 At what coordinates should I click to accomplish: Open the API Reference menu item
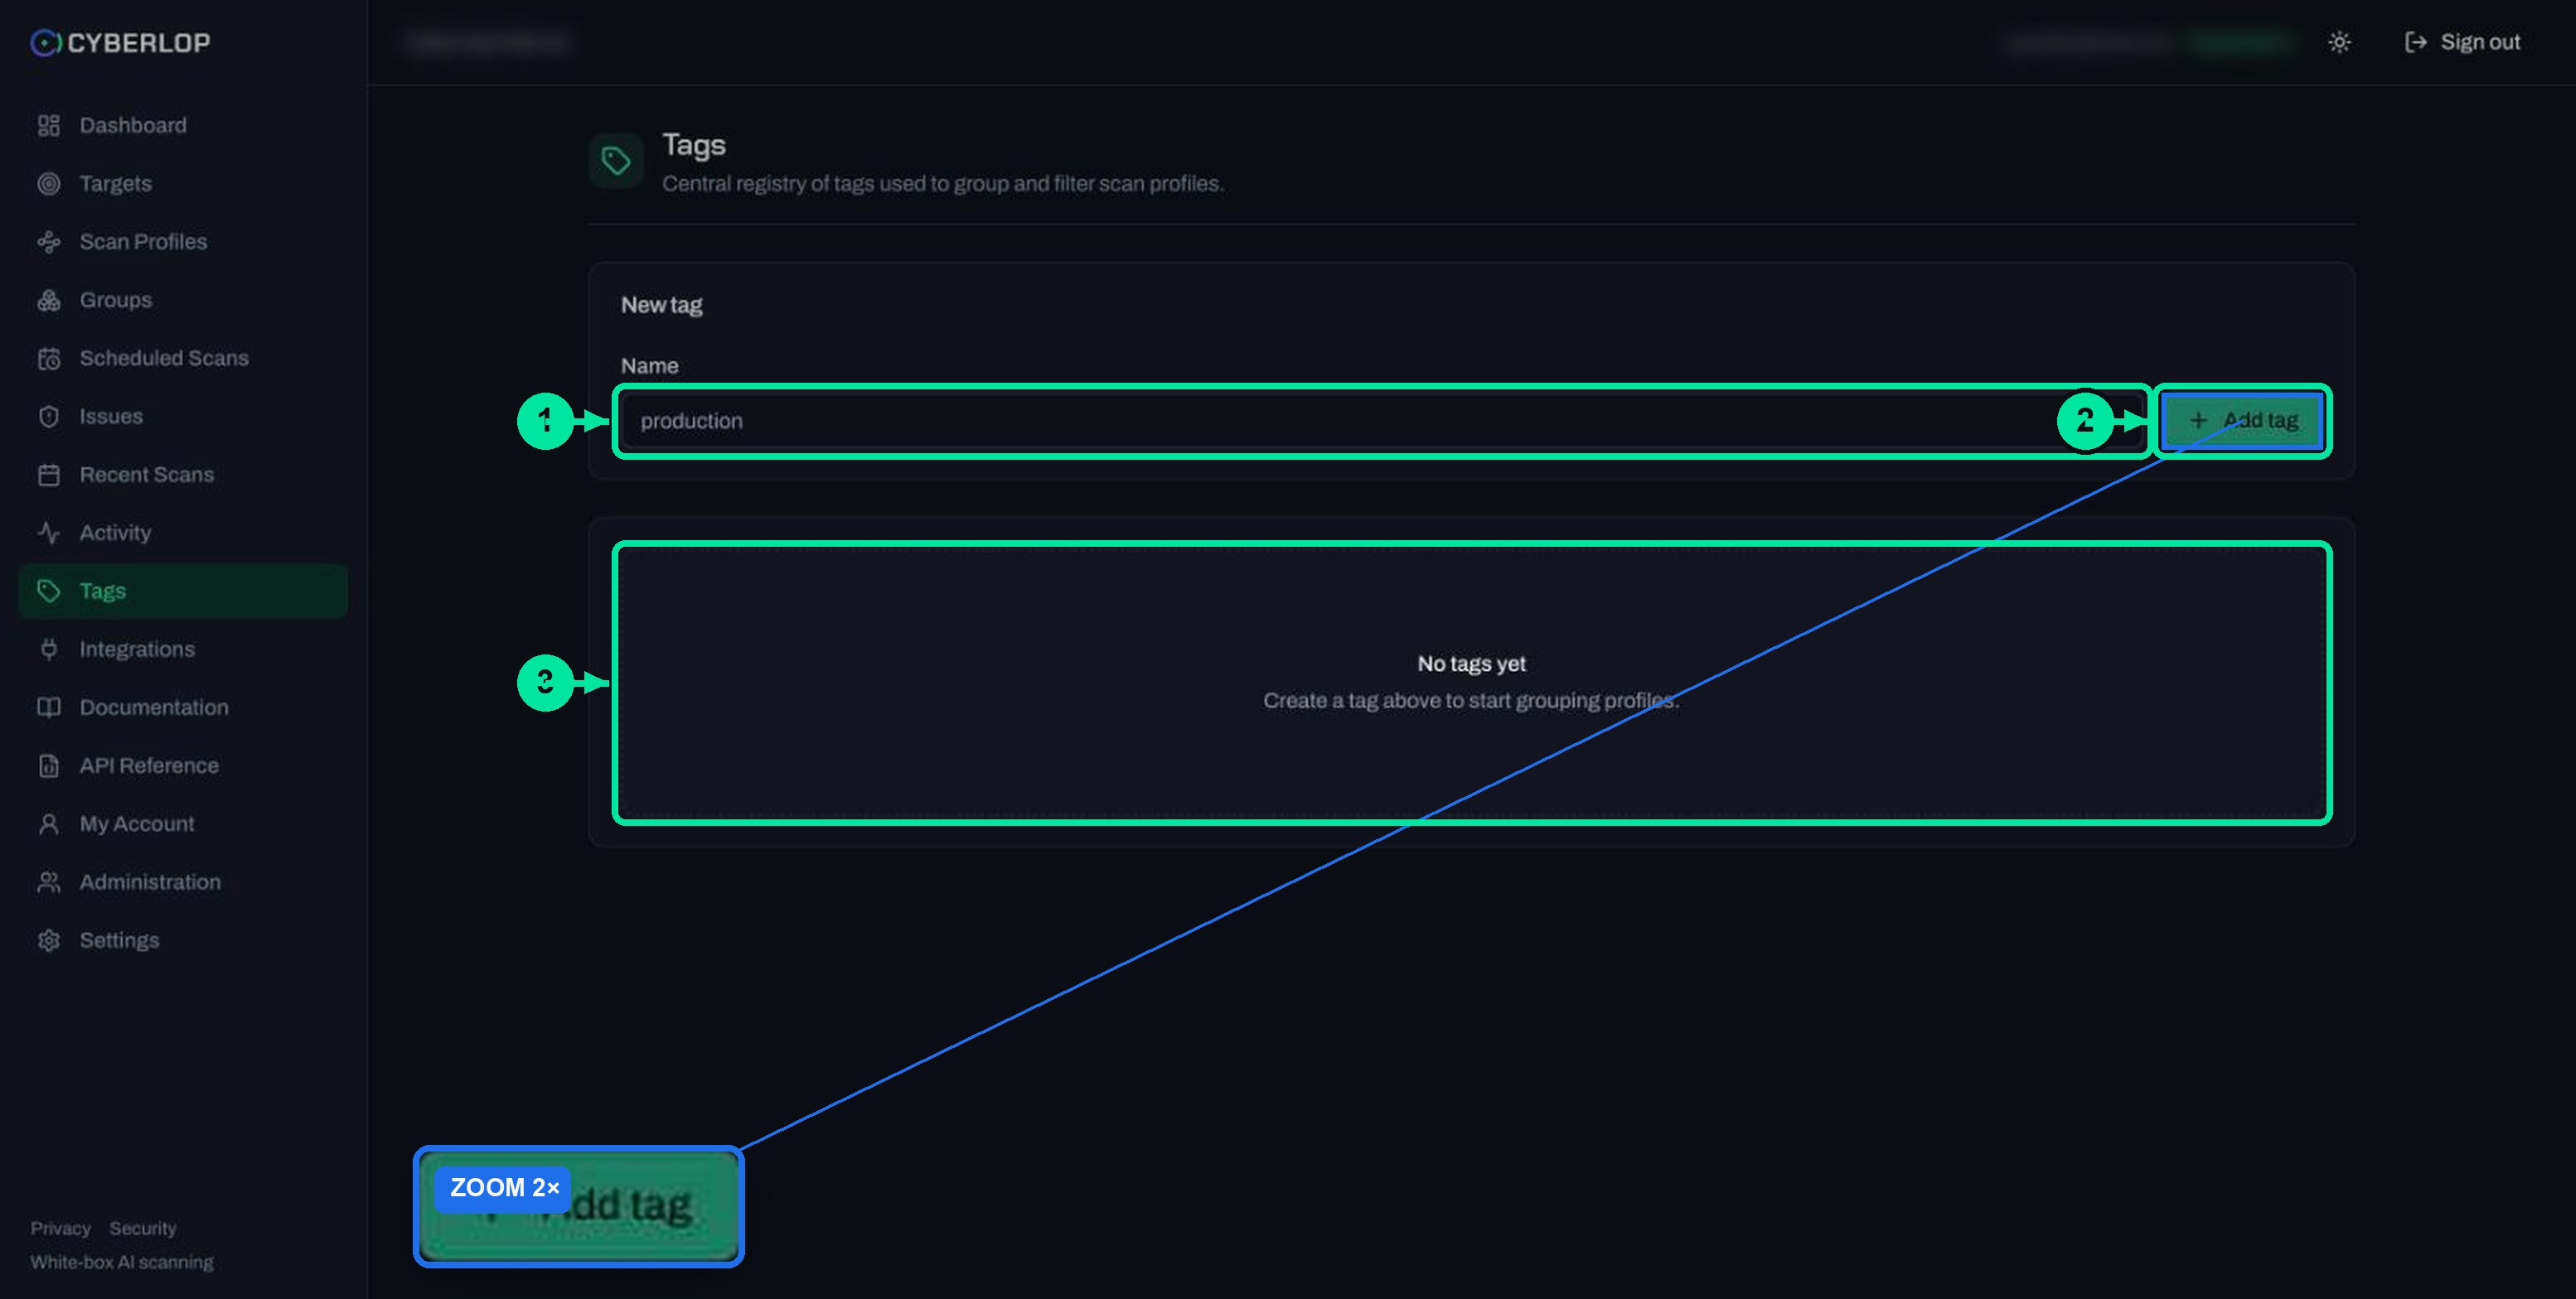point(183,765)
